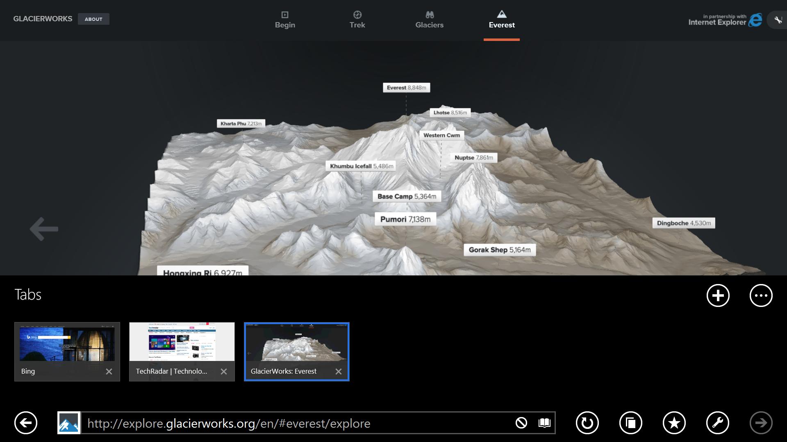The image size is (787, 442).
Task: Open page tools with the wrench button
Action: 718,423
